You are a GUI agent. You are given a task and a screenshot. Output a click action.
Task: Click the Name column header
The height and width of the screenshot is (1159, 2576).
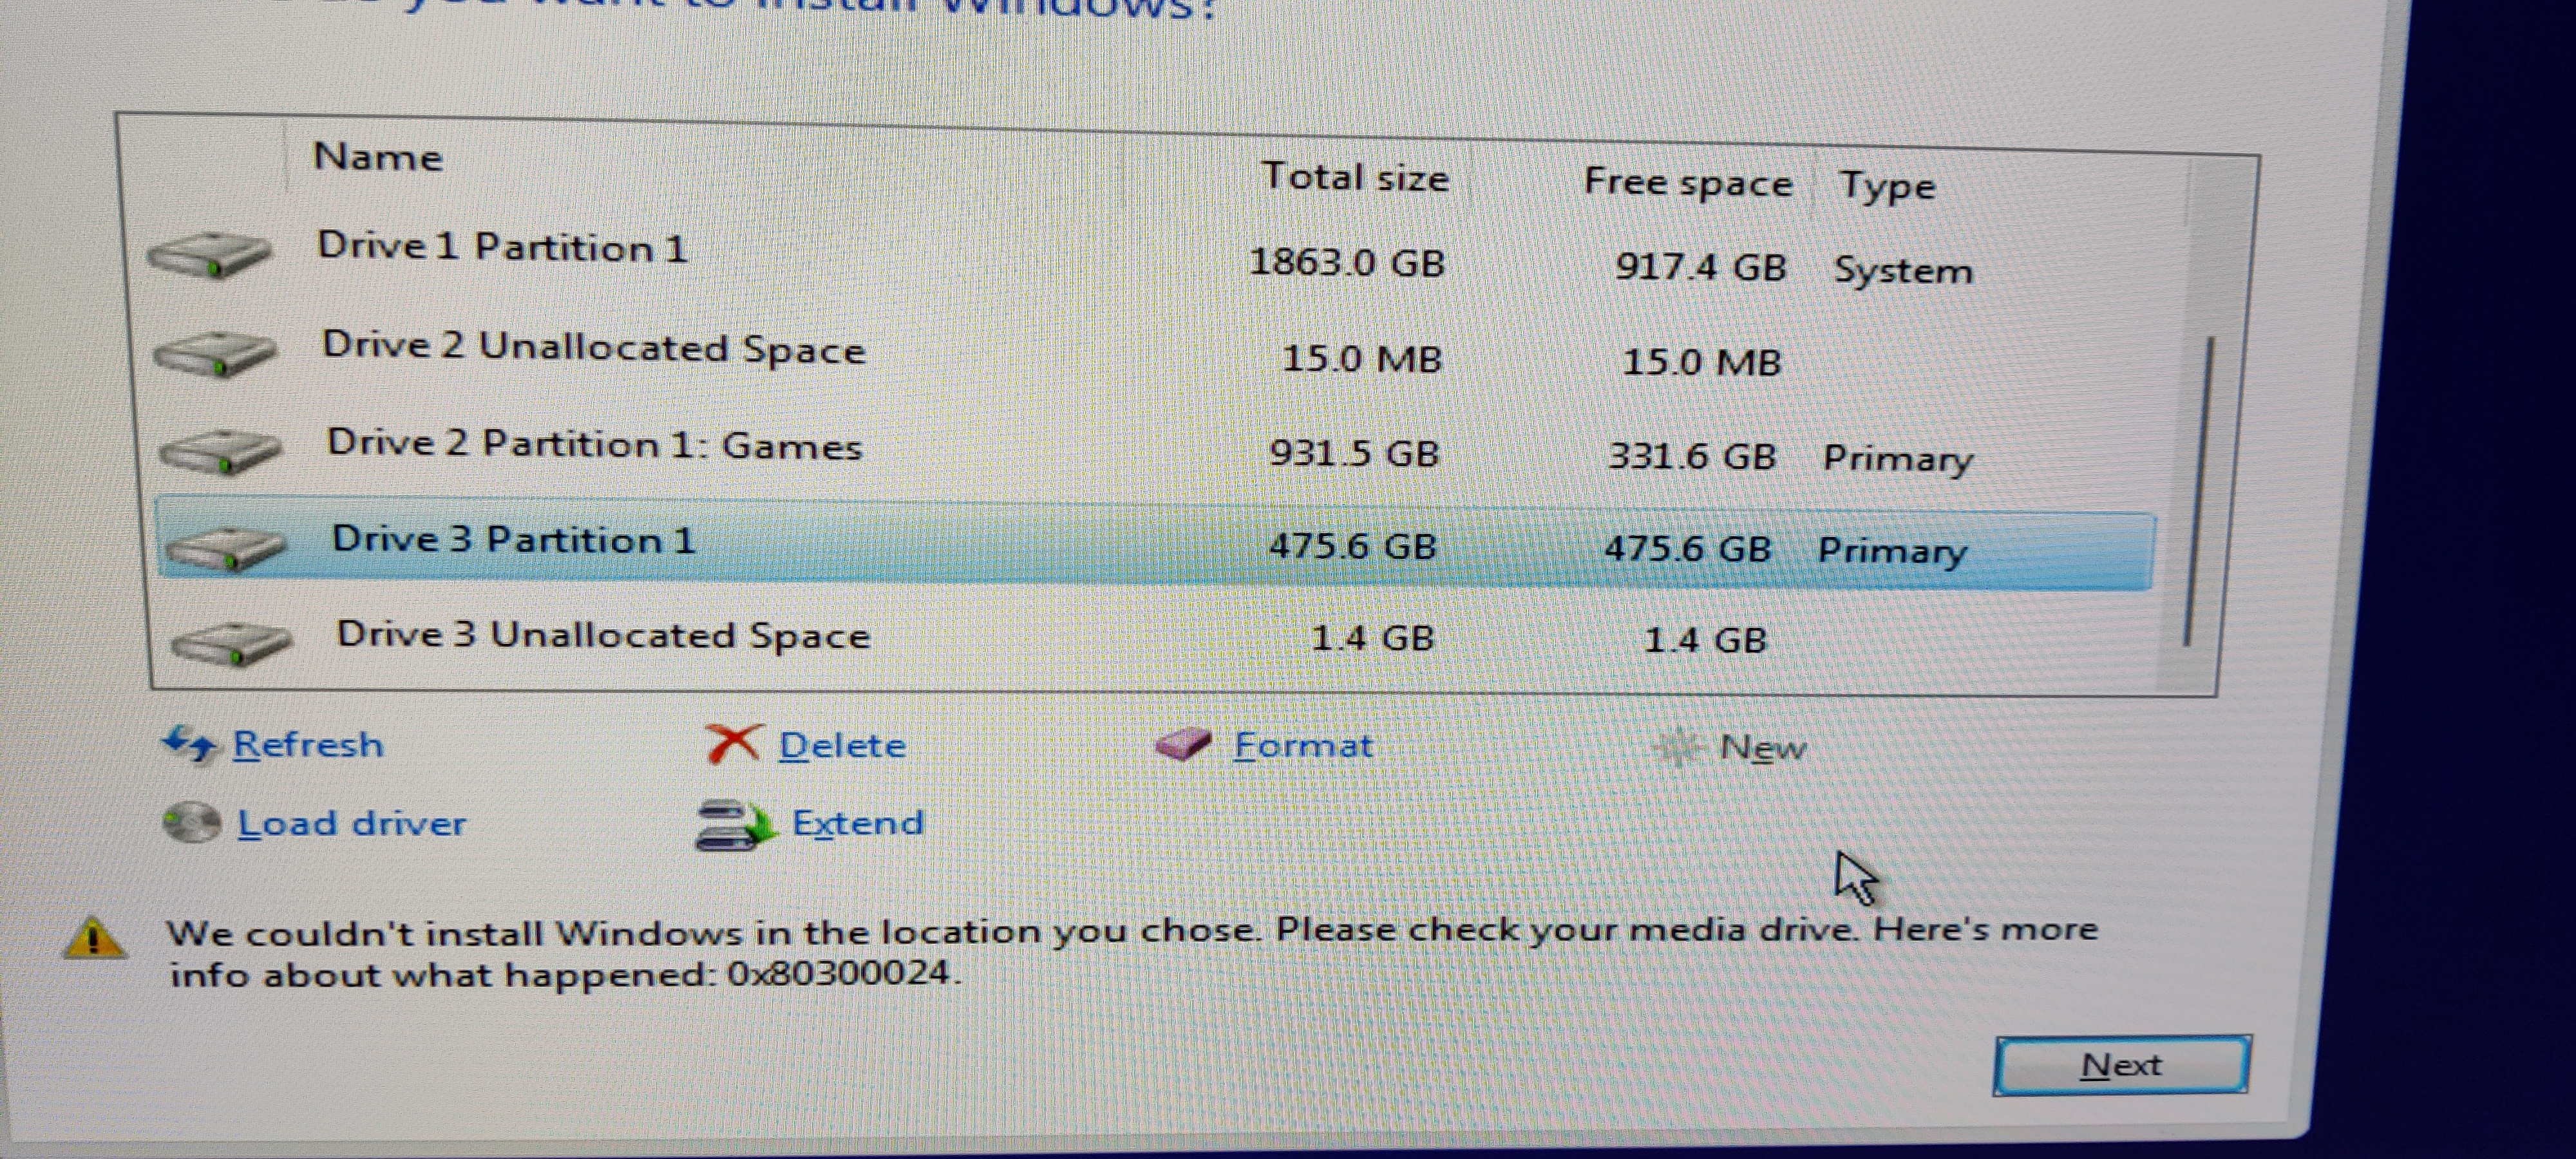tap(378, 157)
